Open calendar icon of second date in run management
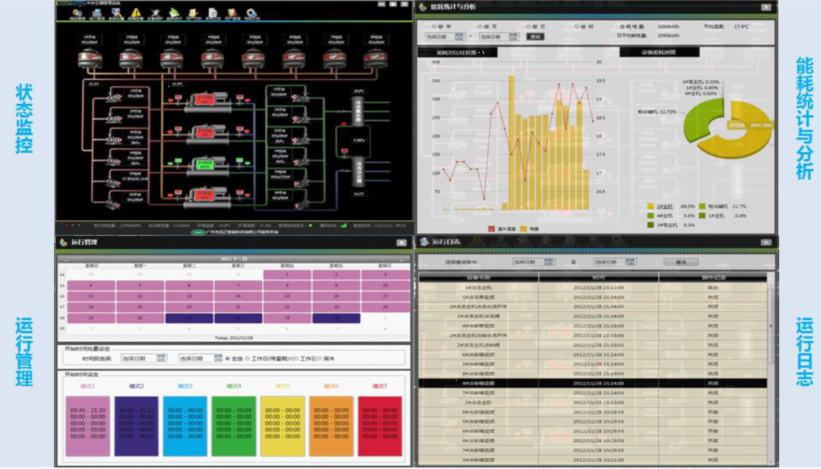Screen dimensions: 821x469 218,359
